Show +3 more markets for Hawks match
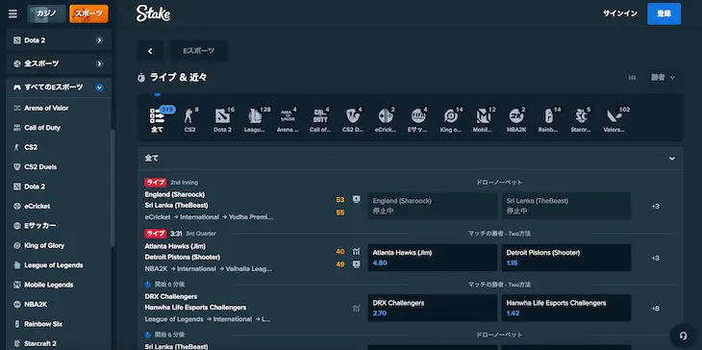Screen dimensions: 702x350 coord(655,259)
